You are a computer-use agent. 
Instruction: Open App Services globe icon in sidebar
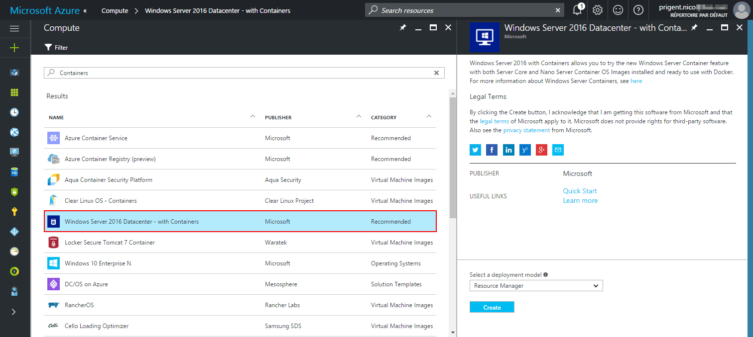(14, 132)
